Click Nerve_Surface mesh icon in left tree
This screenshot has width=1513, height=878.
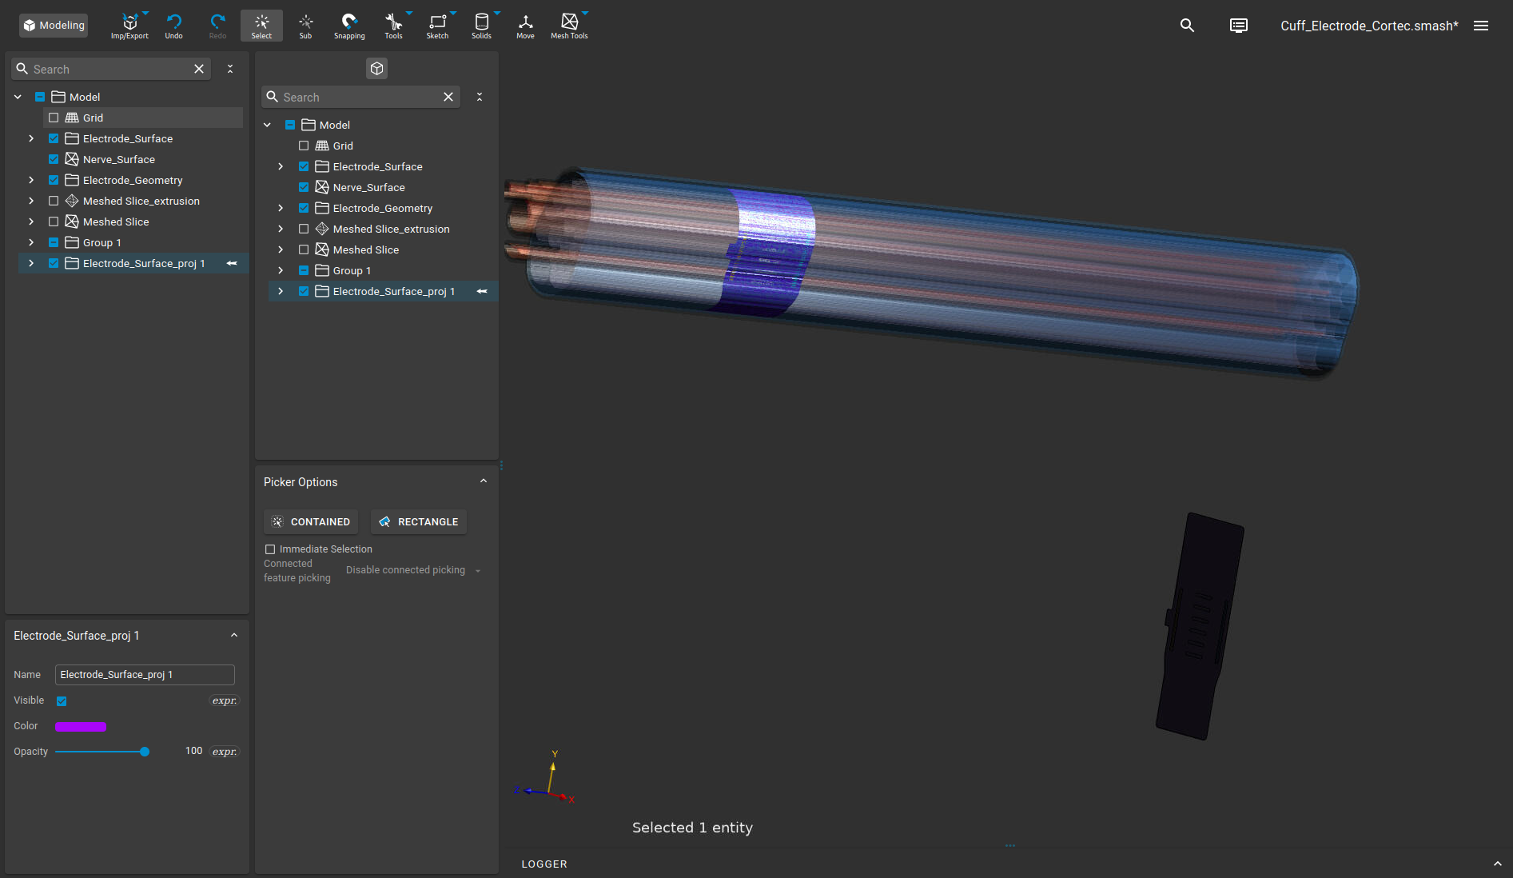72,159
